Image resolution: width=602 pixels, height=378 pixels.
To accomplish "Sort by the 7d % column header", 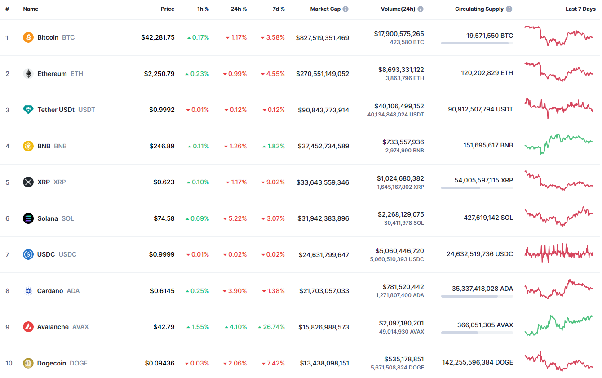I will click(x=279, y=9).
